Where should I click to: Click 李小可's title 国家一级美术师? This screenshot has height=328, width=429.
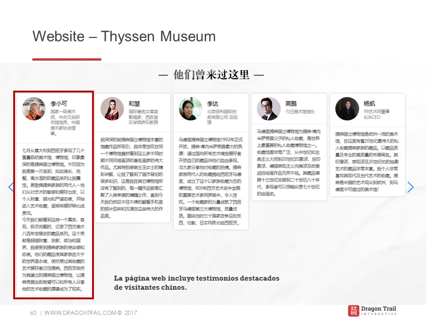click(x=65, y=123)
